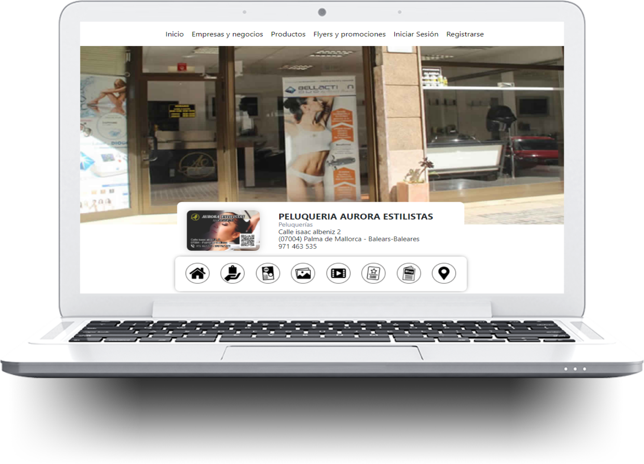Open the reviews flyer icon with star

(373, 273)
